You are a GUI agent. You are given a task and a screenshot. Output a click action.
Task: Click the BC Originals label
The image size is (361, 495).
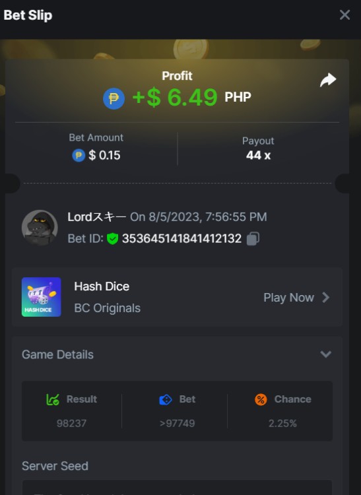coord(108,308)
